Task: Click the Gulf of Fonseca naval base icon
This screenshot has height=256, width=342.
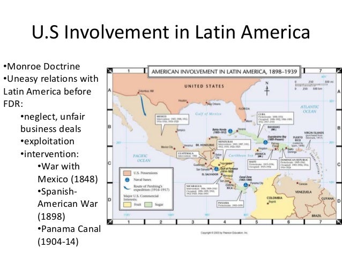Action: (x=216, y=169)
